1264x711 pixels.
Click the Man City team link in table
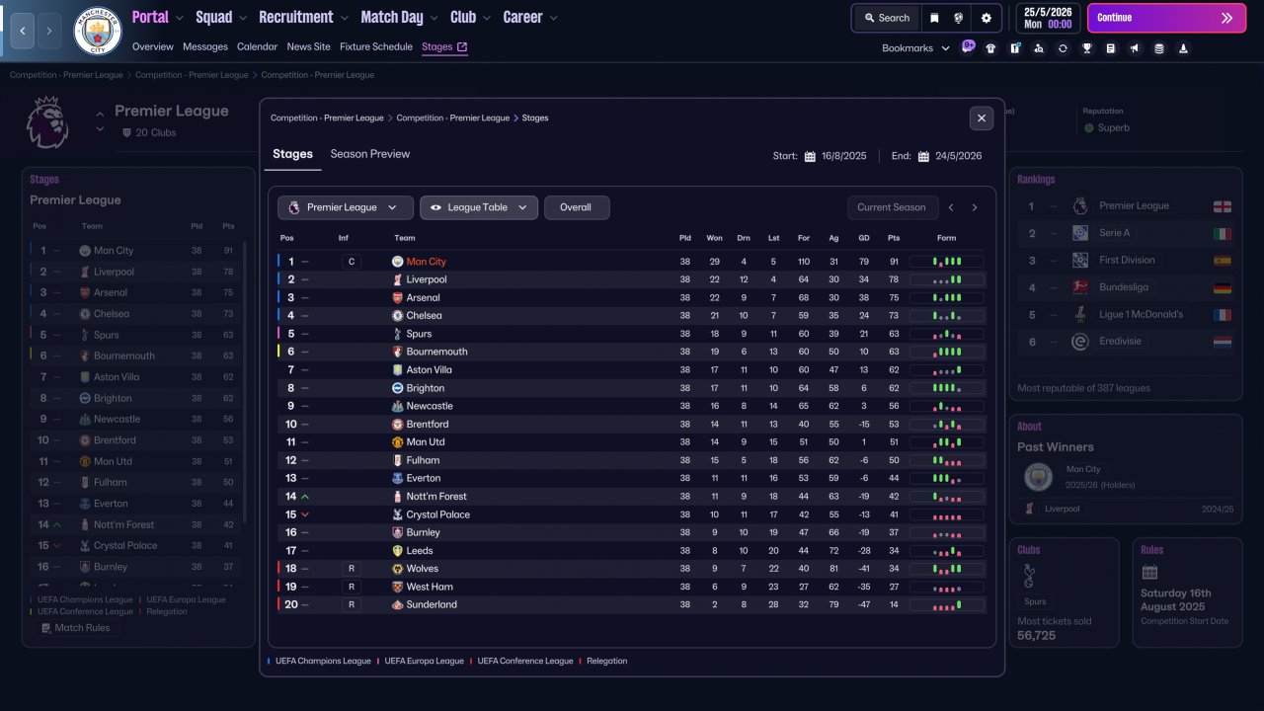click(427, 262)
